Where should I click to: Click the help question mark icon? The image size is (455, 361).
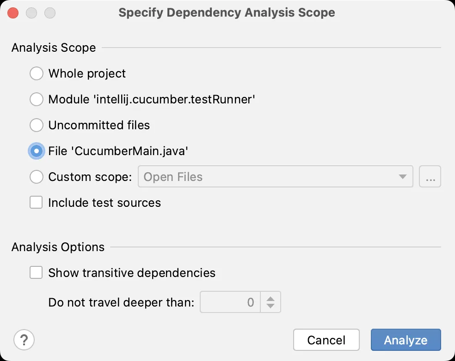click(24, 340)
